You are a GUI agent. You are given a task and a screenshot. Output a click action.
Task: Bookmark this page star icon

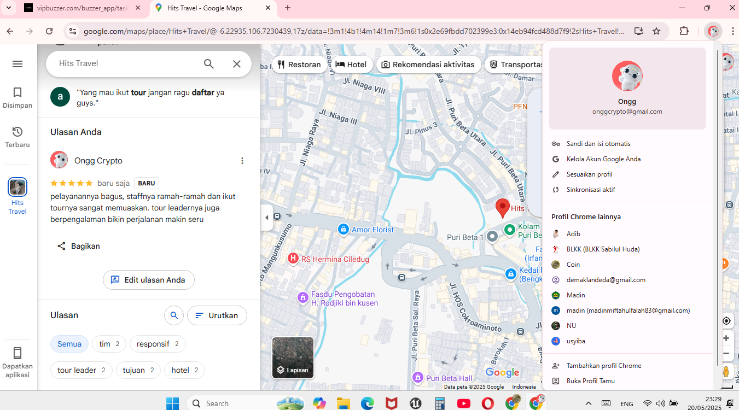[x=656, y=31]
